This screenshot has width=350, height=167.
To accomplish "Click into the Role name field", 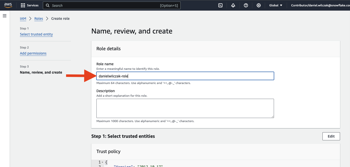I will tap(185, 76).
